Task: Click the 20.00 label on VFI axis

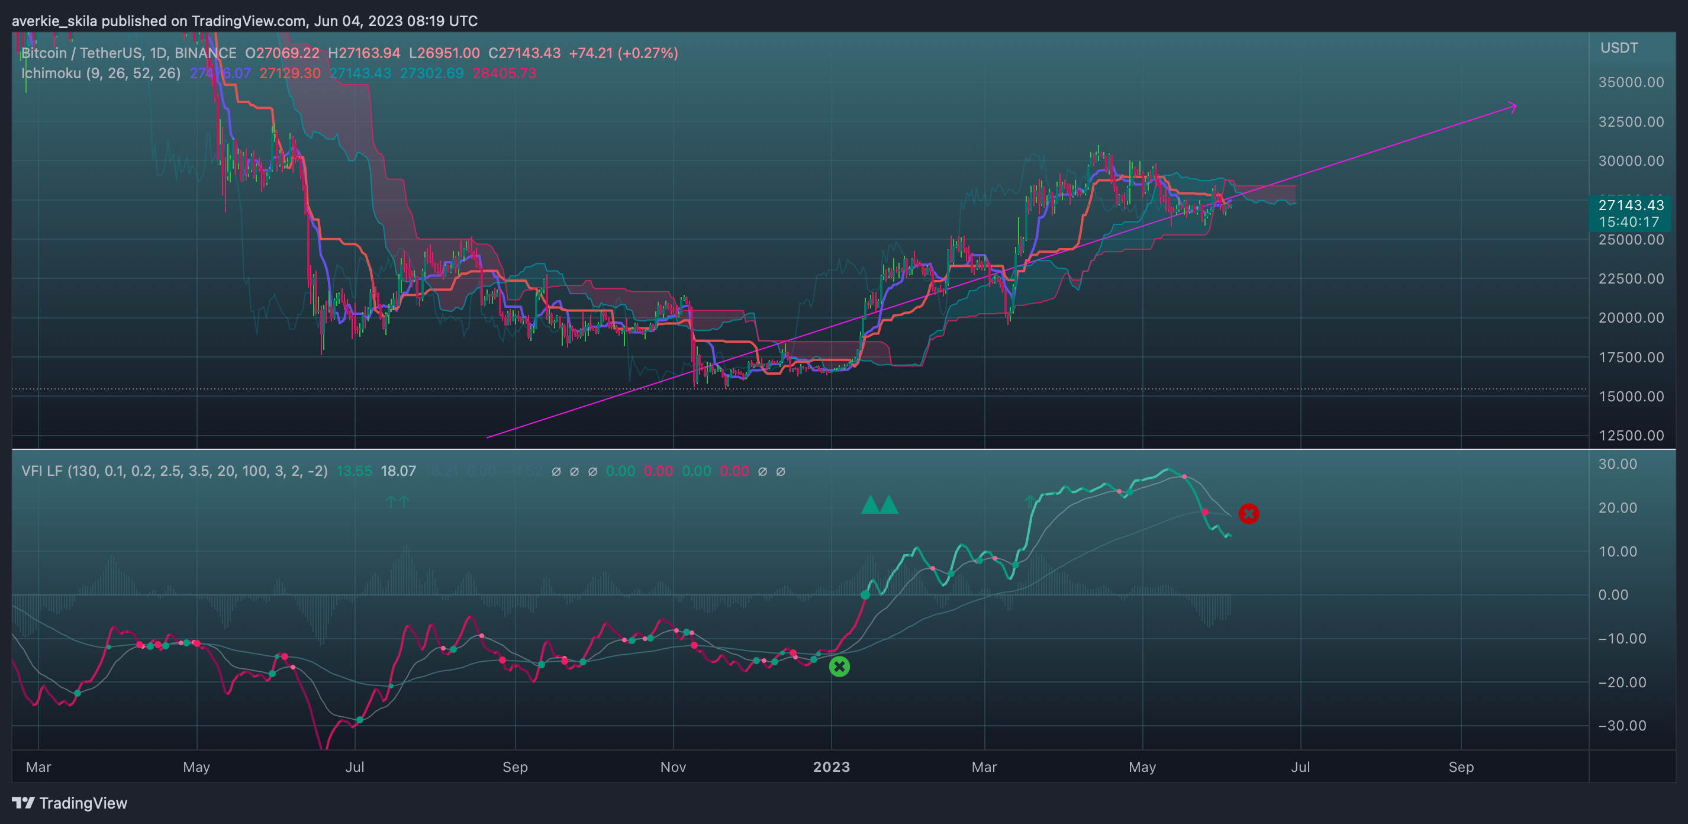Action: tap(1617, 508)
